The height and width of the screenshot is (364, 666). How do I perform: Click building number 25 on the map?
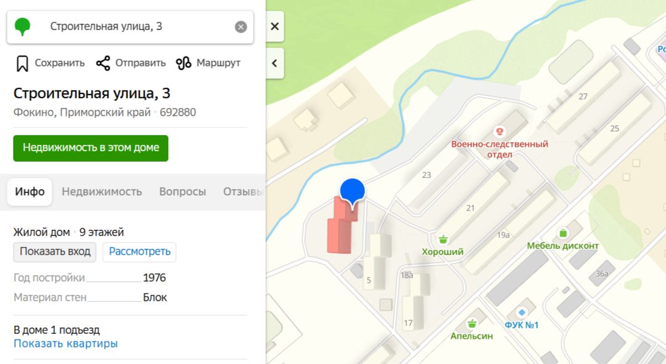(615, 129)
